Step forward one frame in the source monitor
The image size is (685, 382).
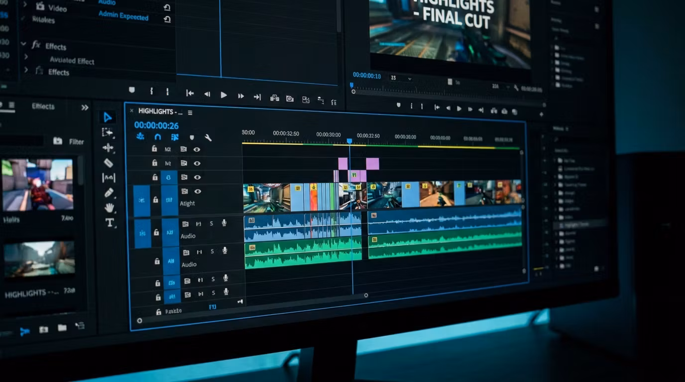click(x=240, y=95)
